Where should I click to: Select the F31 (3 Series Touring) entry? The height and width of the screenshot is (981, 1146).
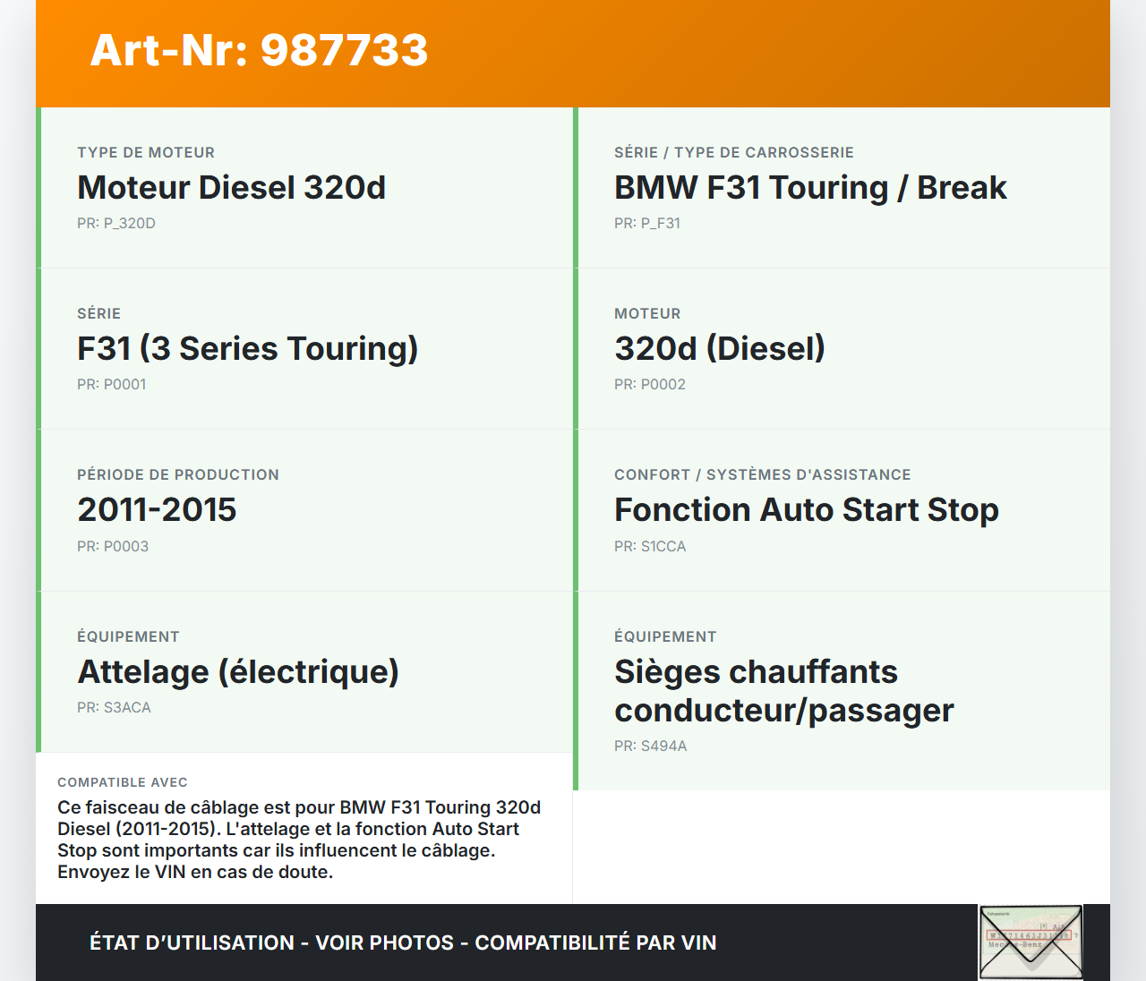pyautogui.click(x=247, y=349)
